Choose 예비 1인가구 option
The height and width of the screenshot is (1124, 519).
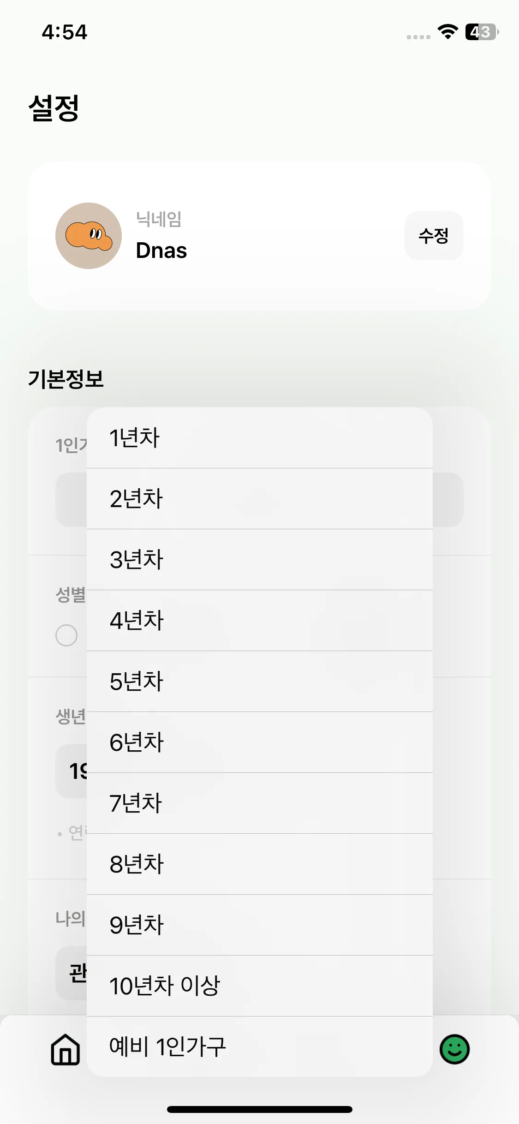pyautogui.click(x=259, y=1046)
